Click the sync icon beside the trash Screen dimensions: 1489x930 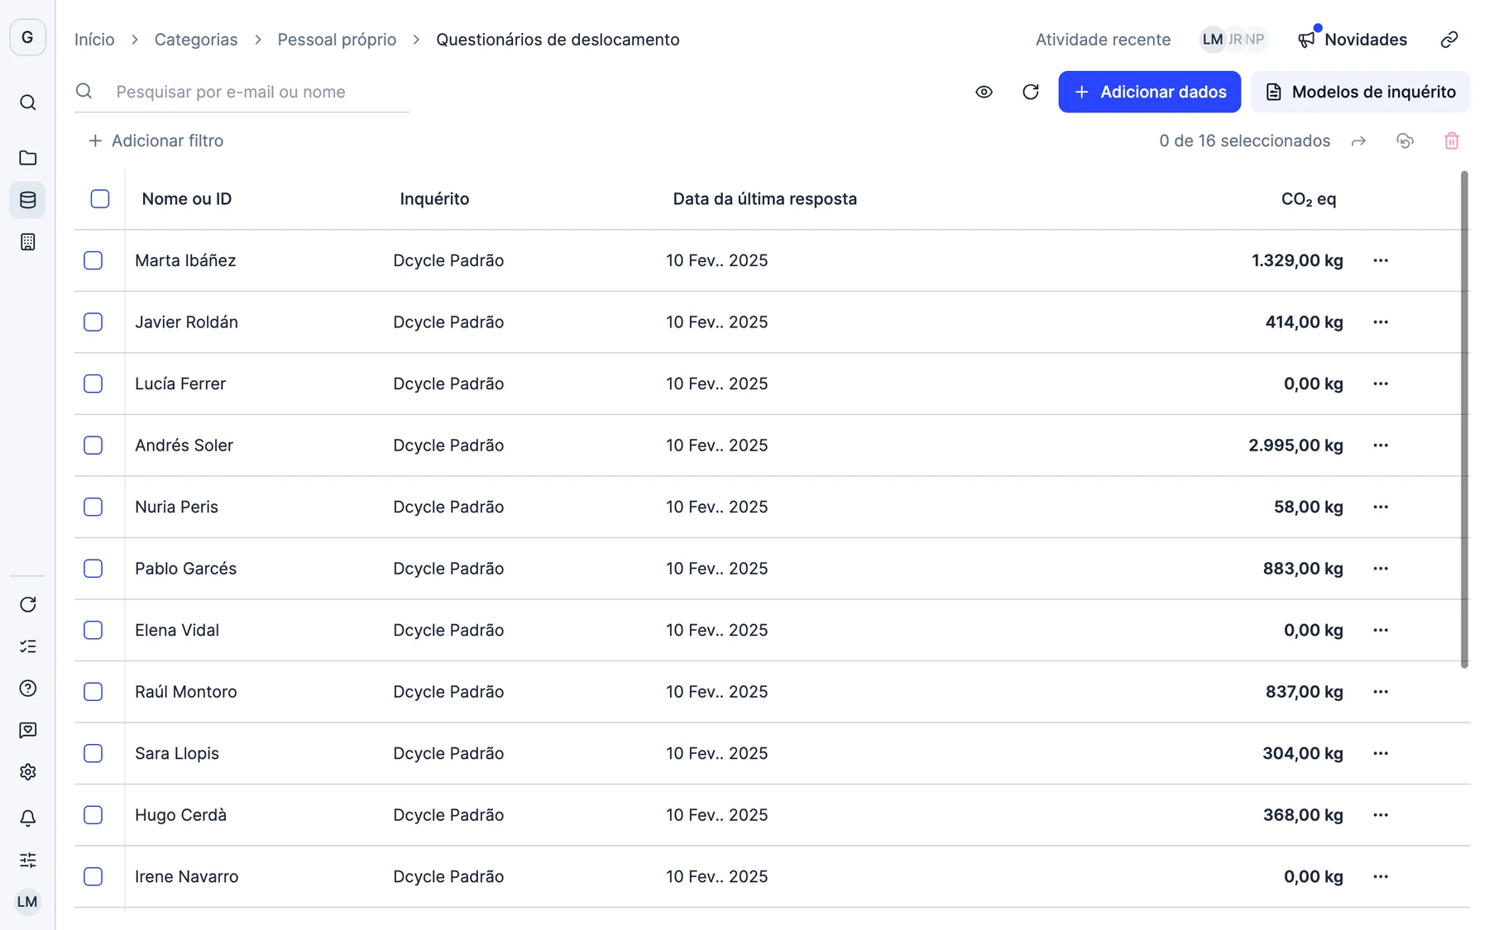[x=1405, y=141]
